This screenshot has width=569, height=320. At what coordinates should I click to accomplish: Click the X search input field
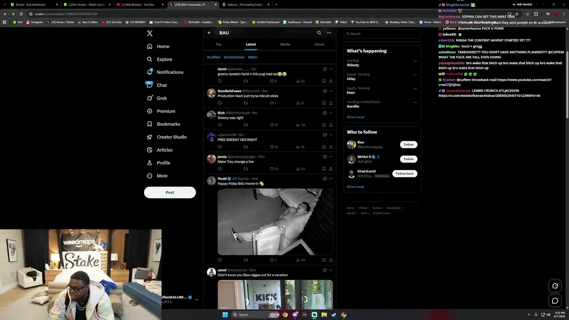[382, 34]
